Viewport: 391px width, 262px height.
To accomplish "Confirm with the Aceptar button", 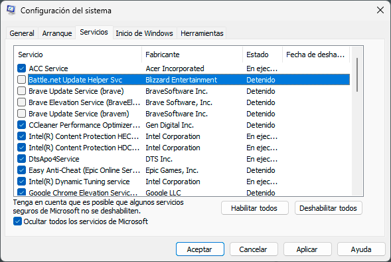I will [x=200, y=249].
